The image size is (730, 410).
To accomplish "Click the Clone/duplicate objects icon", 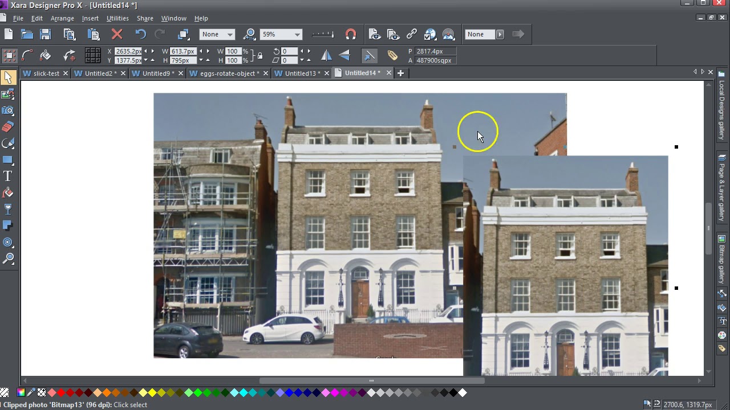I will click(183, 34).
